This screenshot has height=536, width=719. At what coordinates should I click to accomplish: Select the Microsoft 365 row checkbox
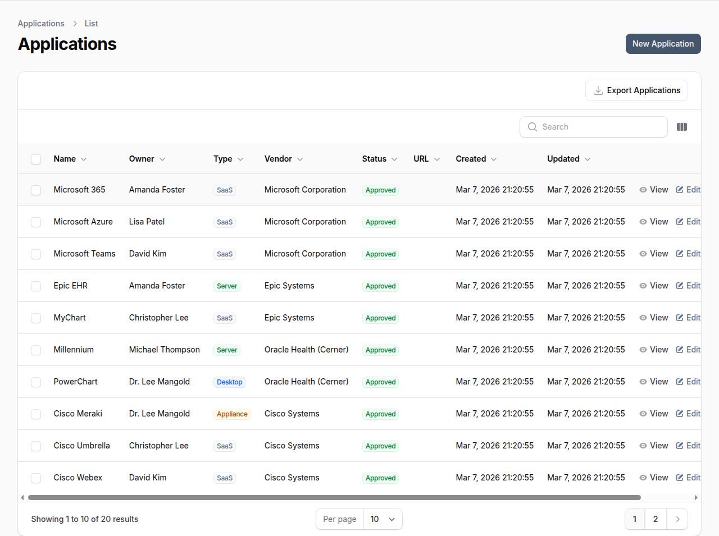tap(36, 190)
